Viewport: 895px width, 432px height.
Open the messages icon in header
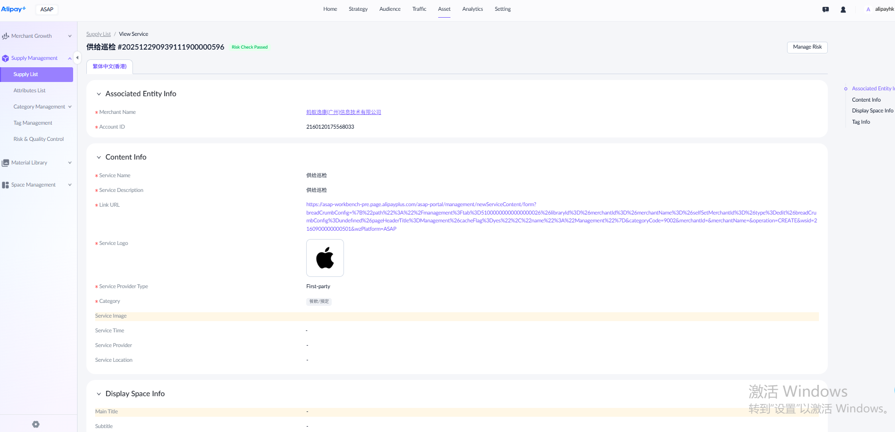pyautogui.click(x=825, y=9)
